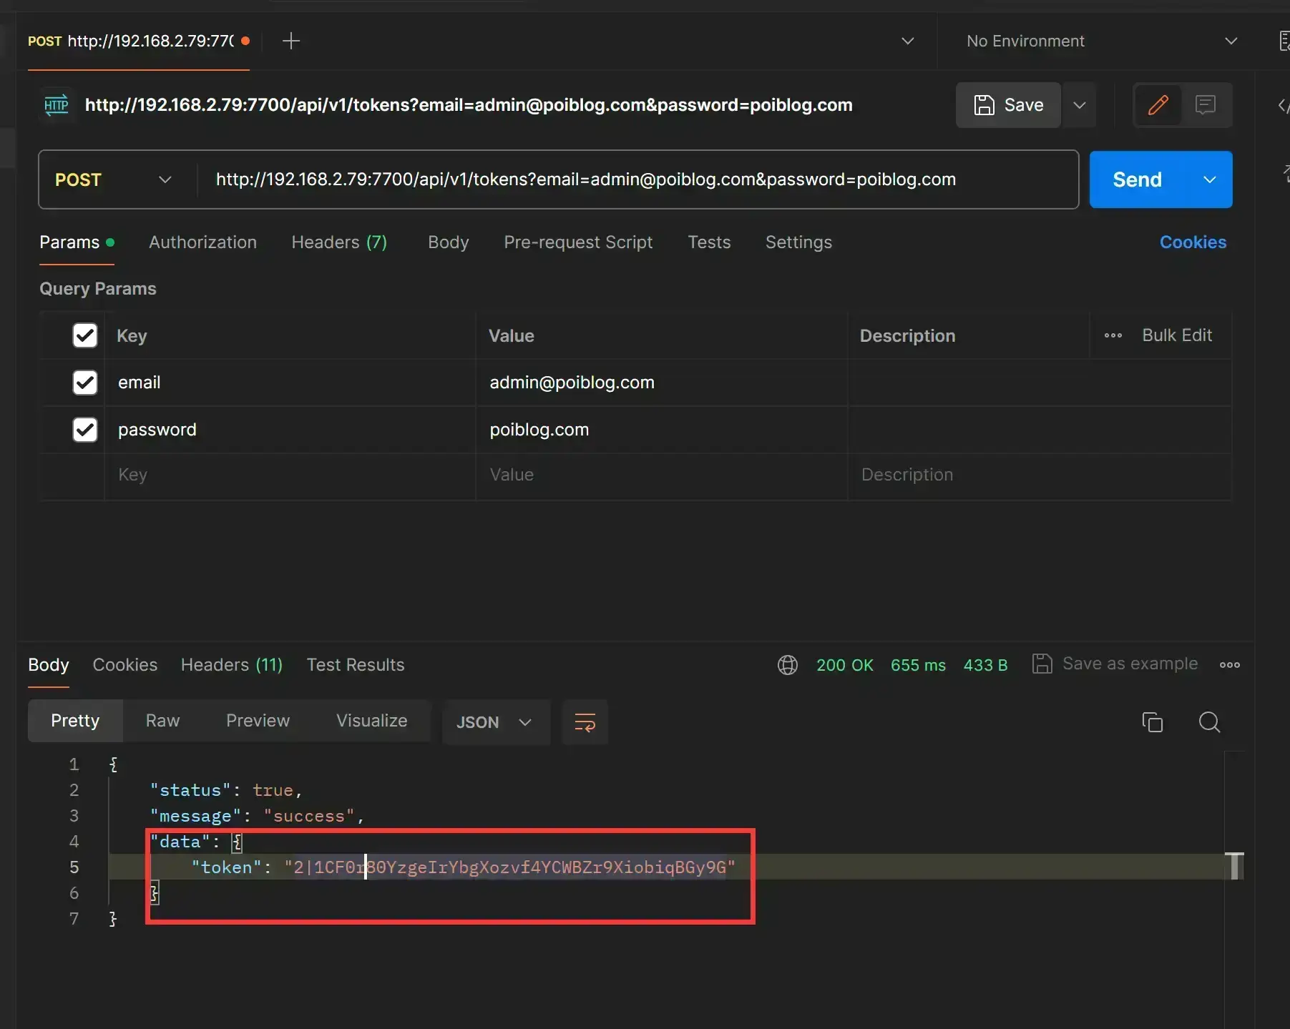Select the Params tab

point(77,242)
